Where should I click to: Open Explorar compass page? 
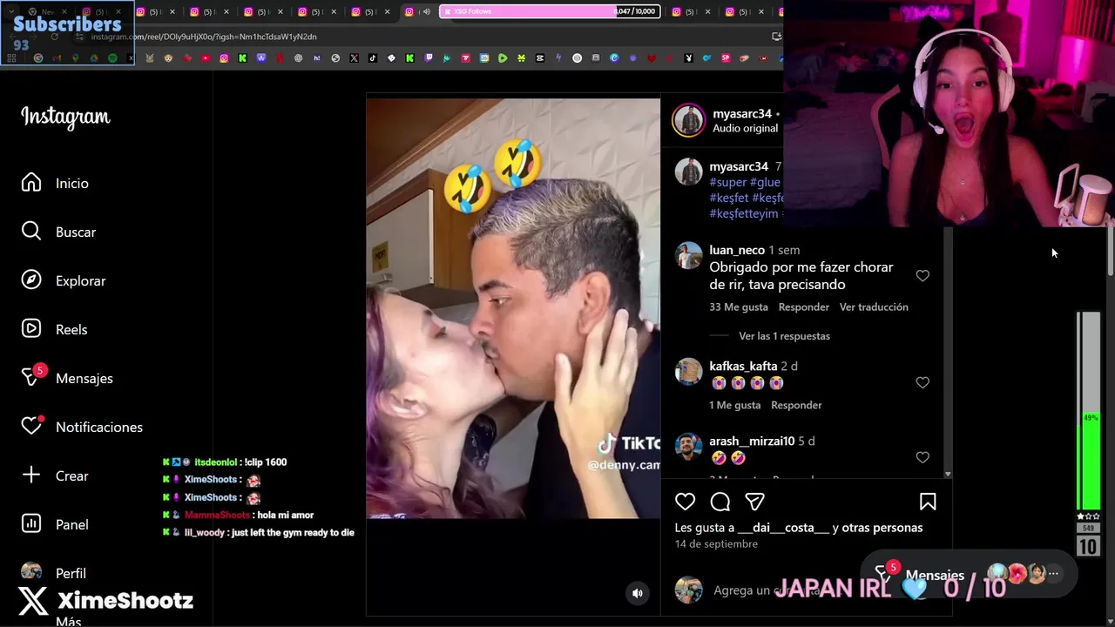pos(64,280)
